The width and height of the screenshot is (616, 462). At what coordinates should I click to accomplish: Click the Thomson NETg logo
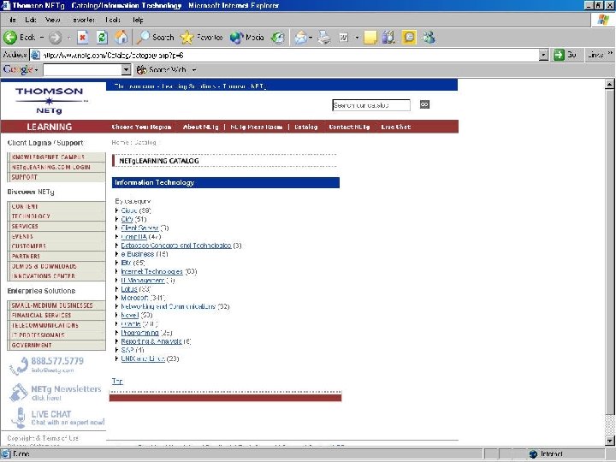click(x=50, y=101)
